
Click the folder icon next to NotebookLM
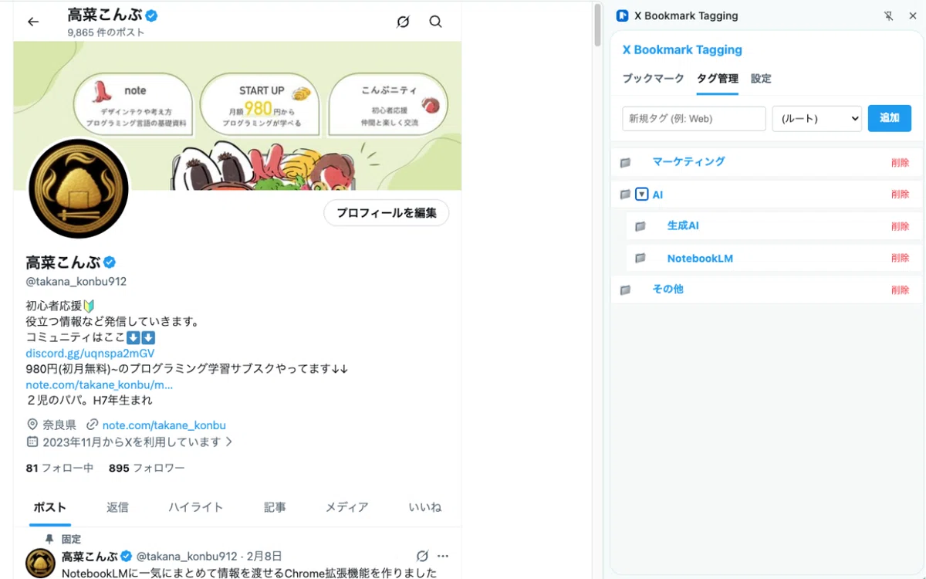[640, 258]
